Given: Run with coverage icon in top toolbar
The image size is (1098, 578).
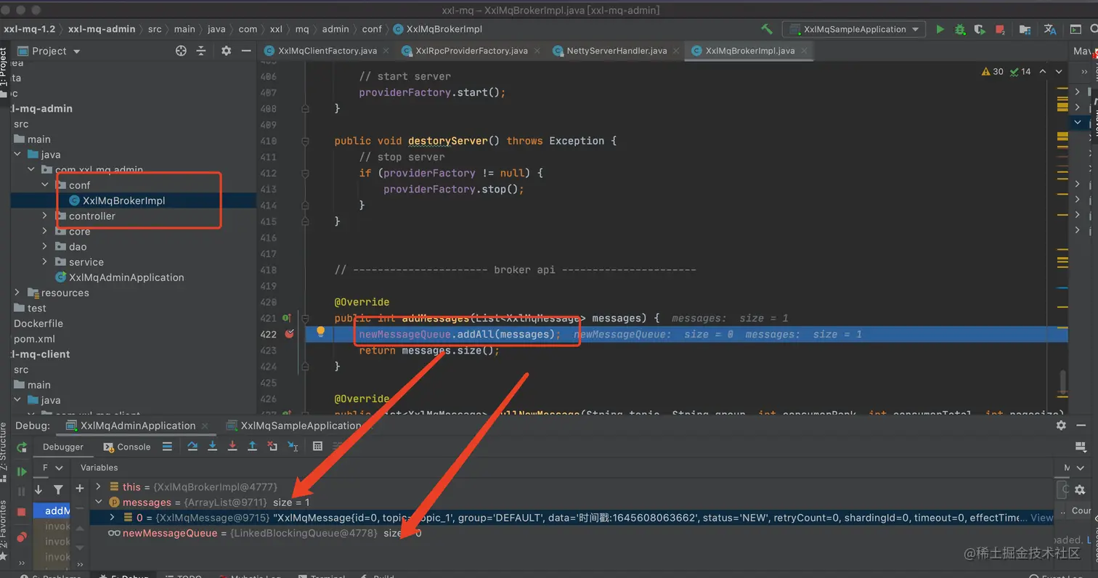Looking at the screenshot, I should click(x=980, y=29).
